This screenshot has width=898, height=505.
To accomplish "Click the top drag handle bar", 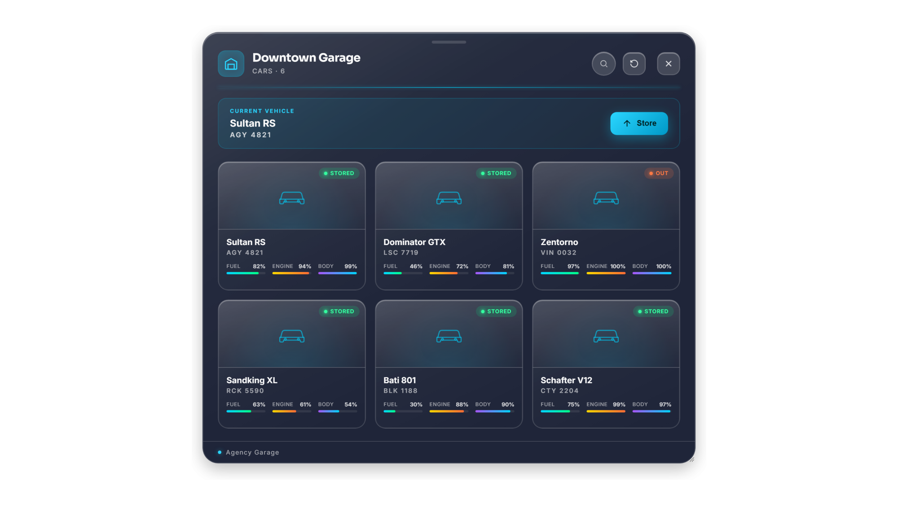I will (x=449, y=42).
